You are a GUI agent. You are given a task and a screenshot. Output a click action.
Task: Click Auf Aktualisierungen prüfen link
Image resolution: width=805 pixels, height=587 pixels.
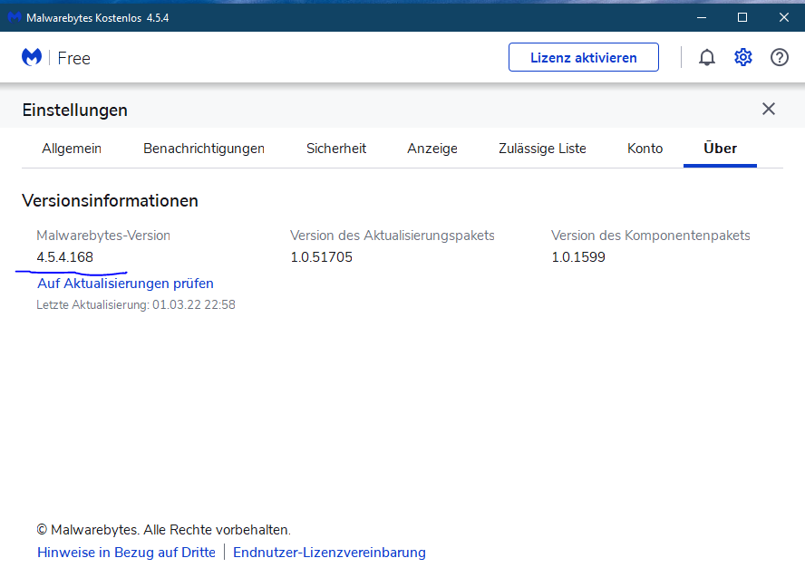click(x=125, y=284)
